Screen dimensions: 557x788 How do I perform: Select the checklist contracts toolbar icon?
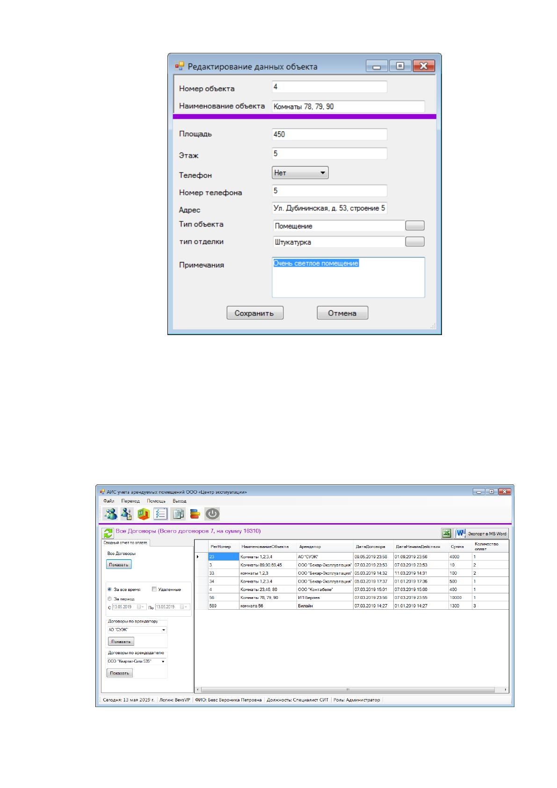click(x=160, y=514)
